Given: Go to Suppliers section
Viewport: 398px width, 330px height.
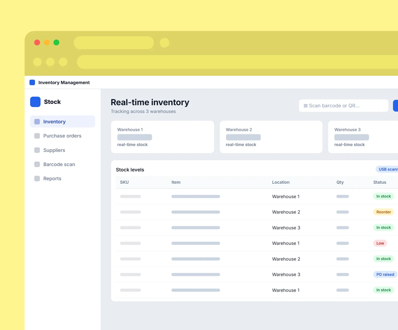Looking at the screenshot, I should click(x=63, y=150).
